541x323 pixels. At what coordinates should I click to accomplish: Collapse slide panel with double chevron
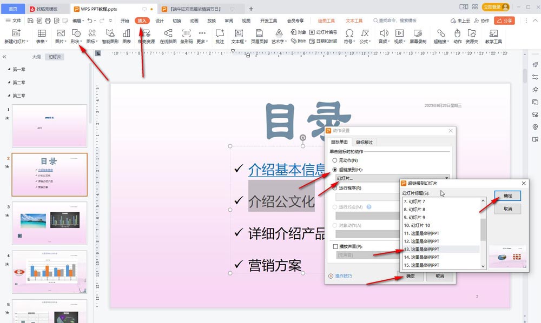click(4, 57)
